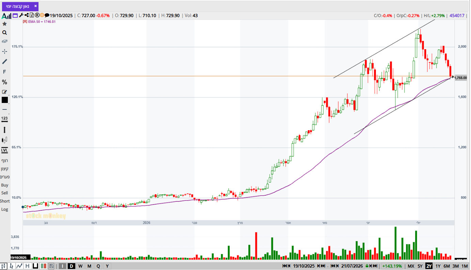
Task: Remove EMA 50 indicator via [X]
Action: [x=25, y=21]
